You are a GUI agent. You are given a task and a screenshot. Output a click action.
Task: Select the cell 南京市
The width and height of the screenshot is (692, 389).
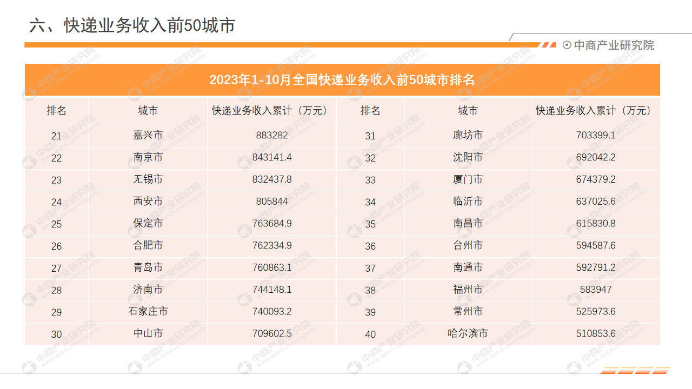148,157
